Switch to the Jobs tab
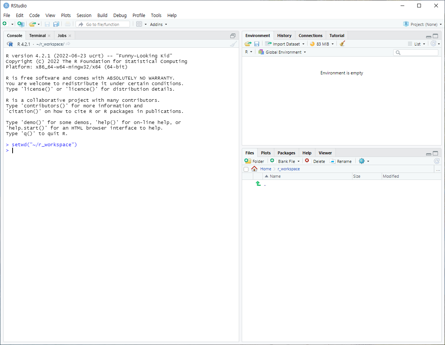The width and height of the screenshot is (445, 345). pyautogui.click(x=62, y=36)
